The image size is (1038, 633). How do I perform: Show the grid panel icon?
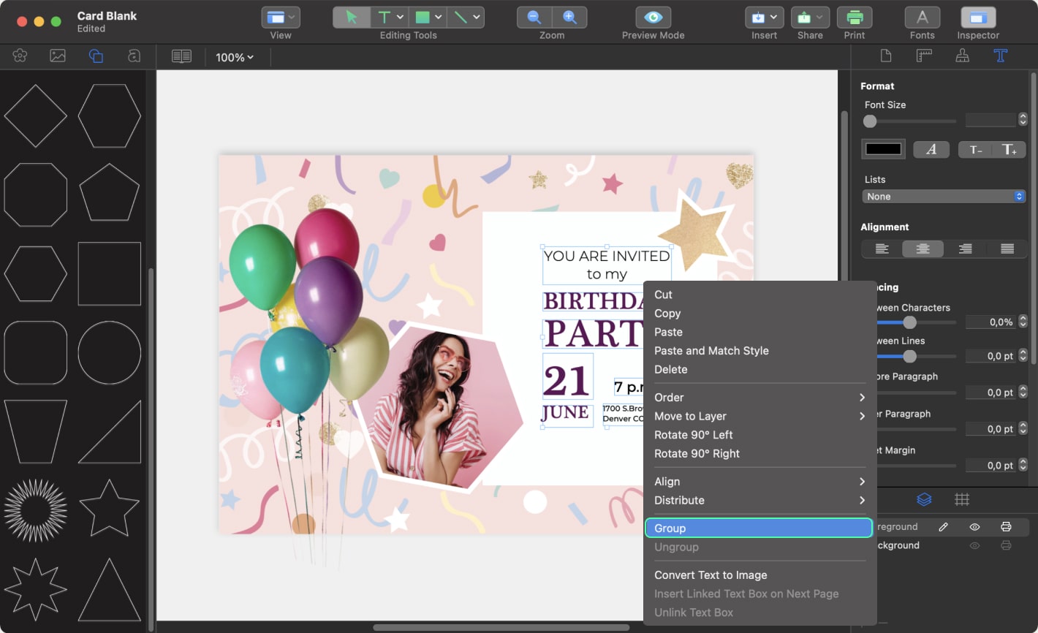962,499
